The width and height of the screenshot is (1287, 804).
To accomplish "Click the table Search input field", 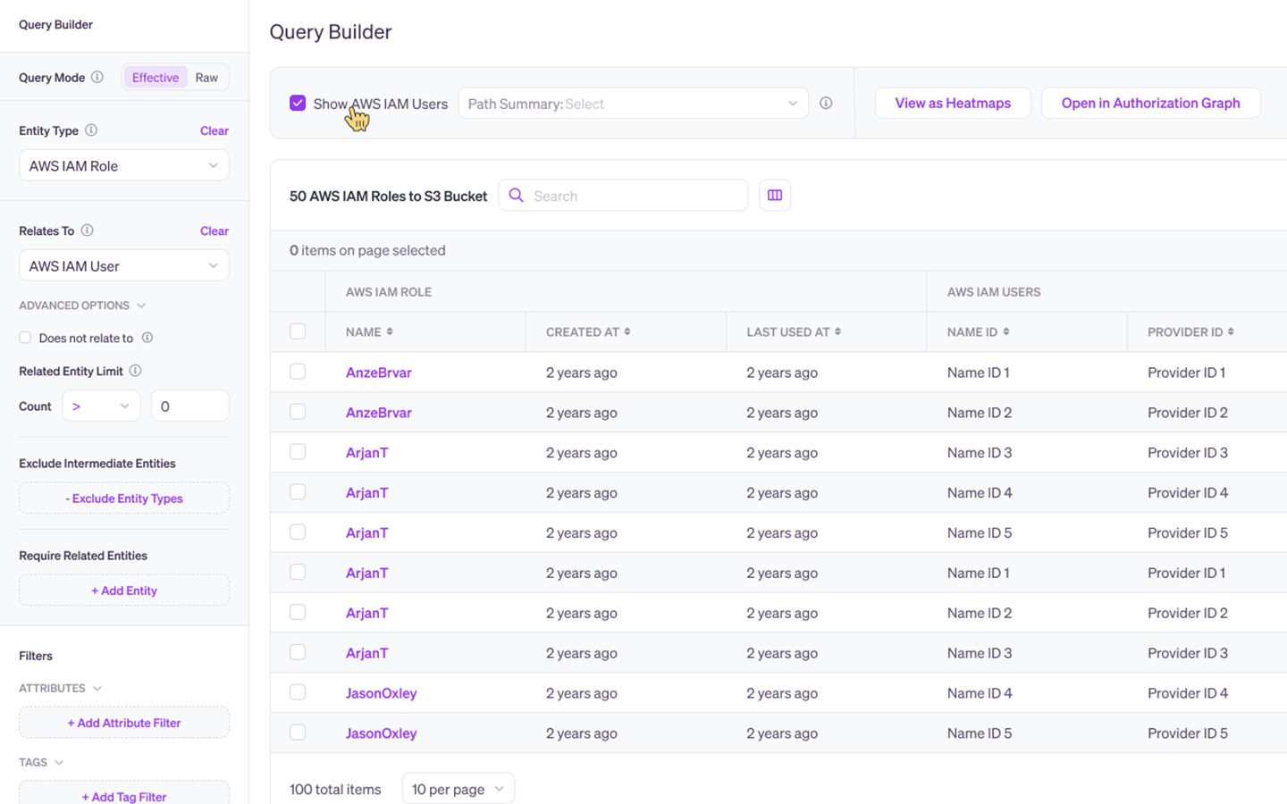I will (623, 196).
